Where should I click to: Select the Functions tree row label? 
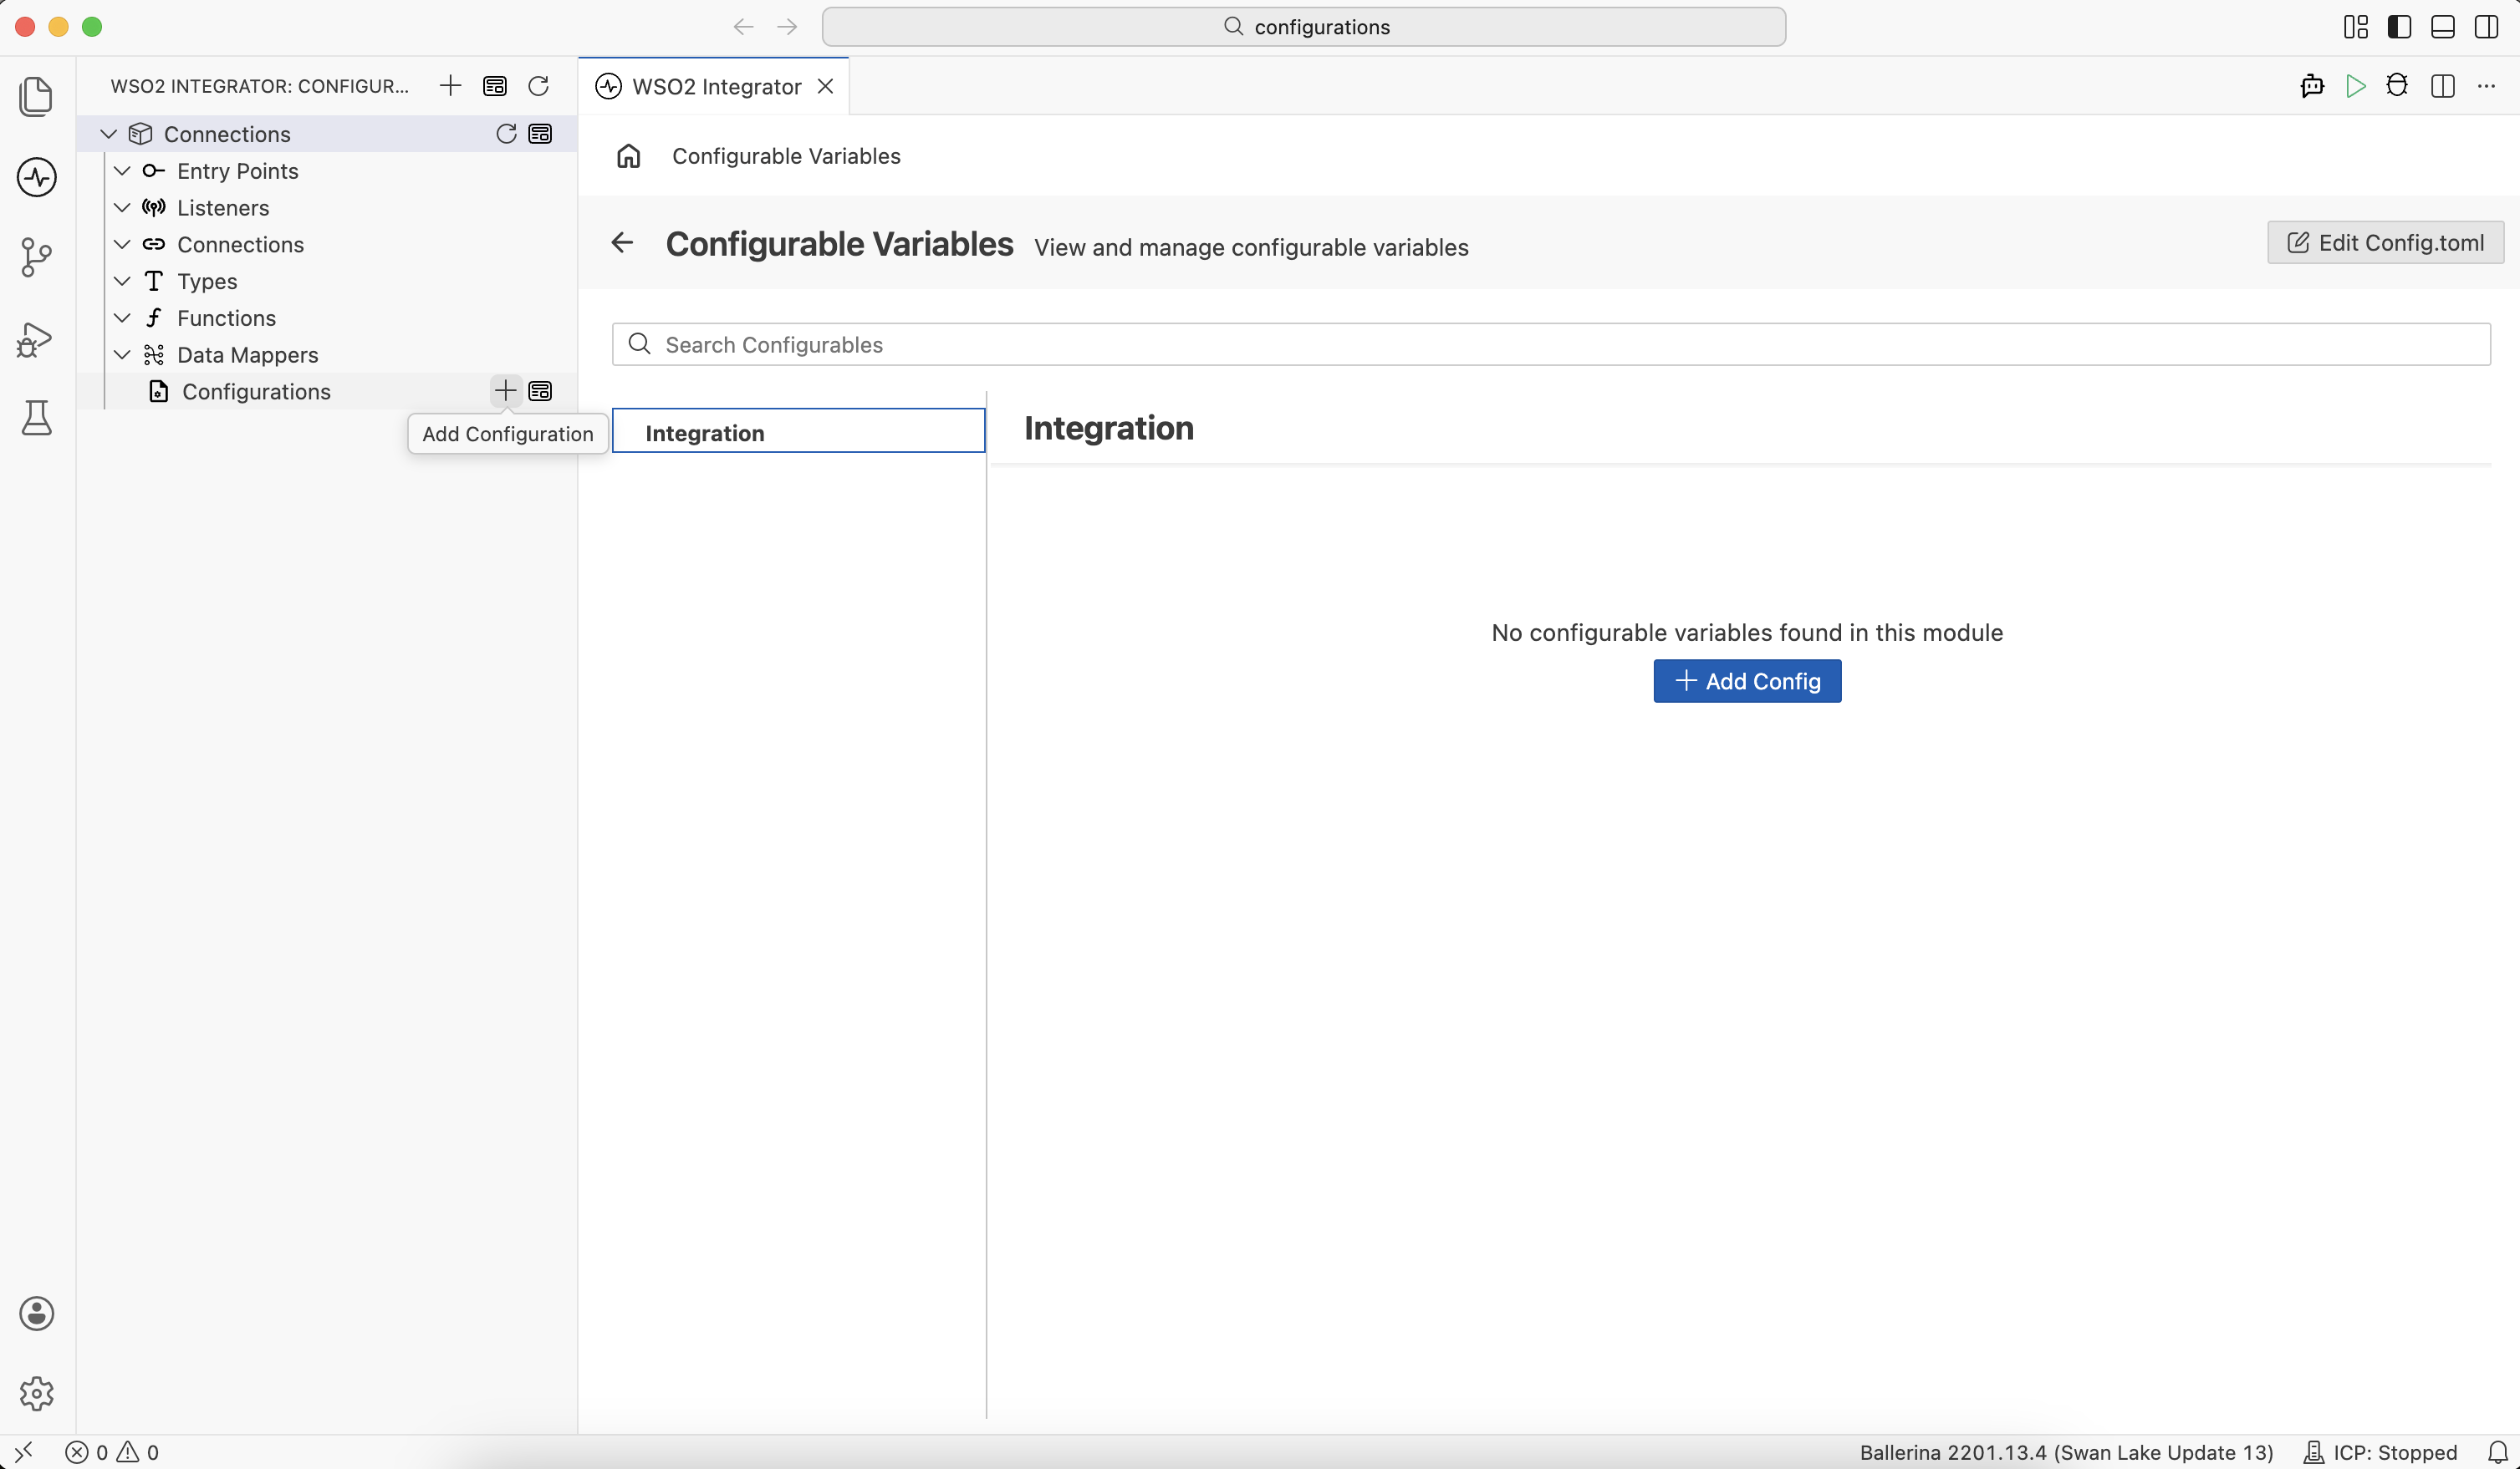(x=226, y=318)
